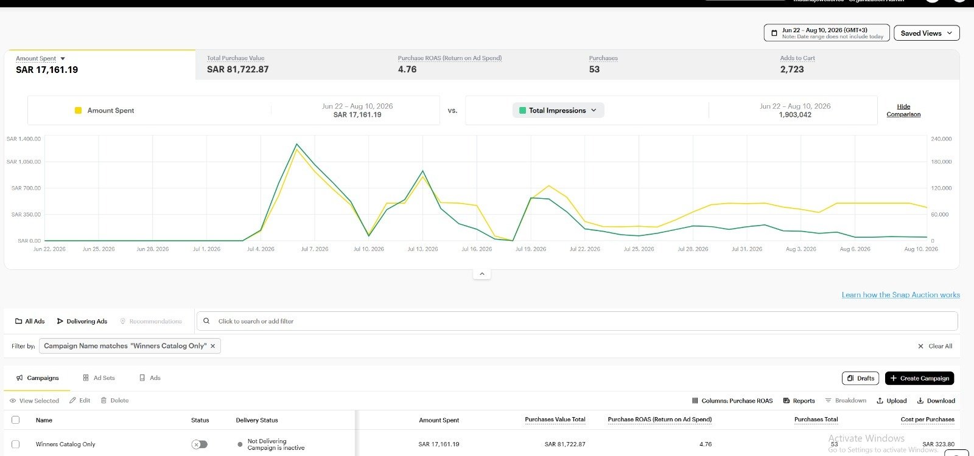Click the Delete trash icon
Image resolution: width=974 pixels, height=456 pixels.
click(x=103, y=401)
